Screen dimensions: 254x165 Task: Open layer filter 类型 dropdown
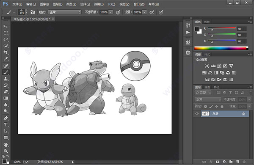click(x=203, y=93)
